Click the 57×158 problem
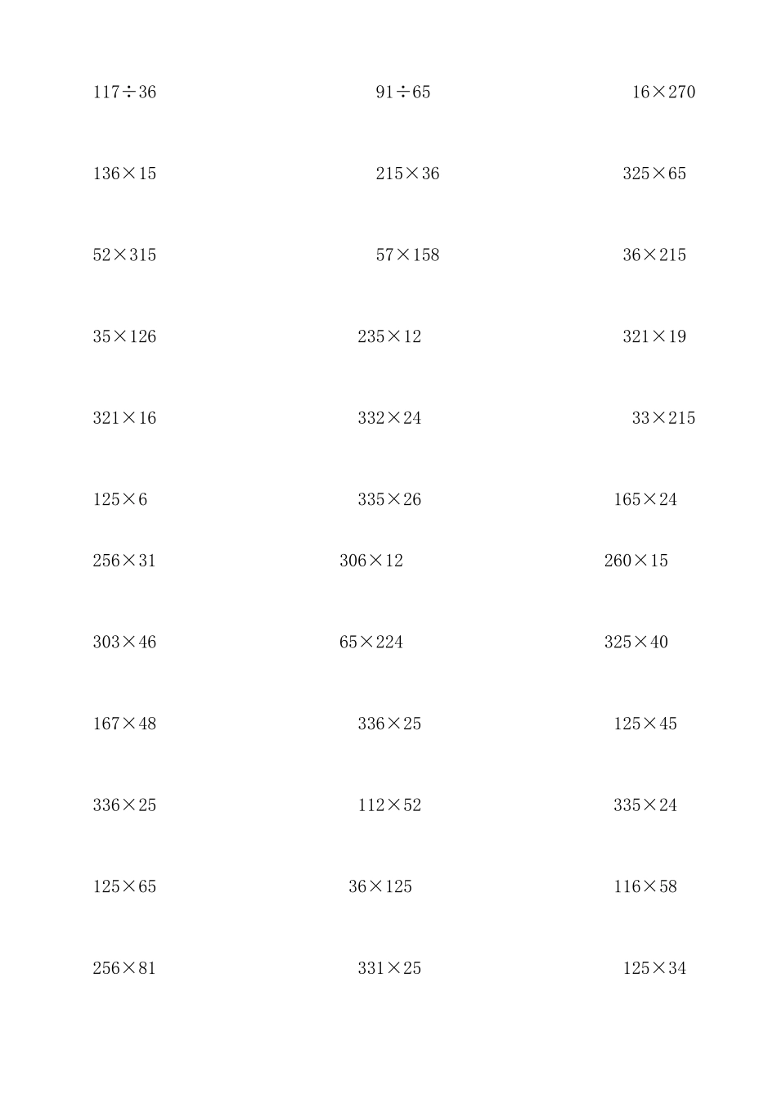 click(407, 255)
